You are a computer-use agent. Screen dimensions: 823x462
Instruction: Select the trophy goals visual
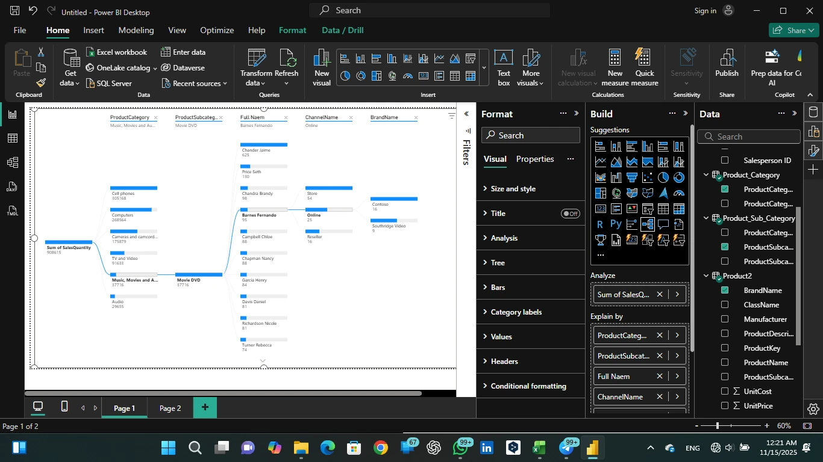[601, 240]
